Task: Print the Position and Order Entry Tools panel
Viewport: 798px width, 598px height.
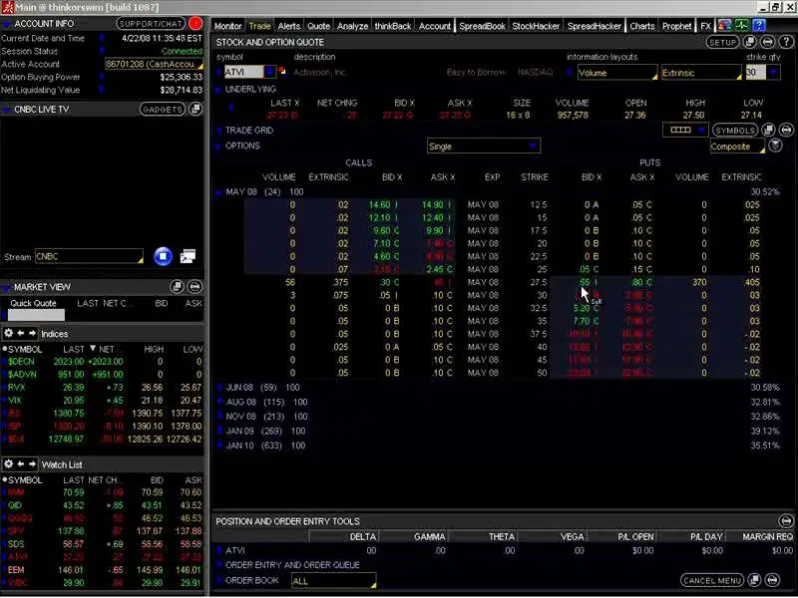Action: click(x=786, y=521)
